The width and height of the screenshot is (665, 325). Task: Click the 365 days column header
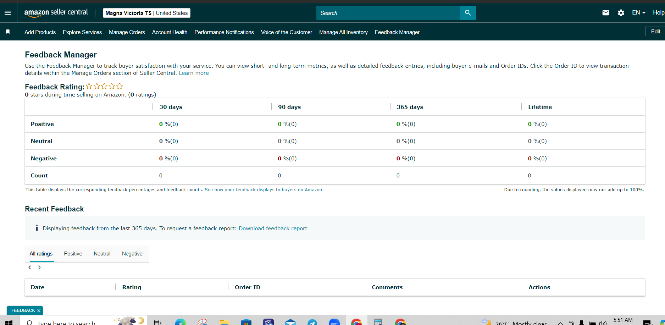410,107
